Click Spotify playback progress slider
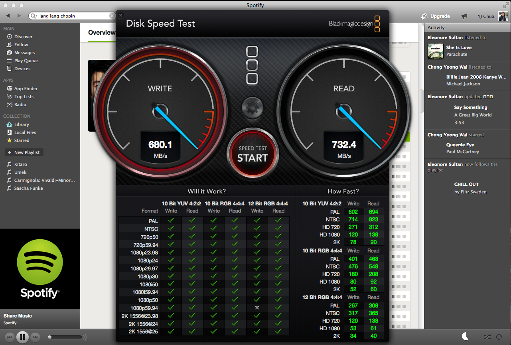The height and width of the screenshot is (345, 511). (66, 337)
